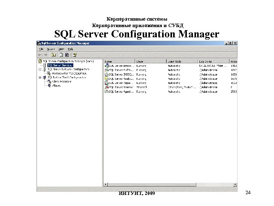Select the Client Protocols label

tap(62, 82)
